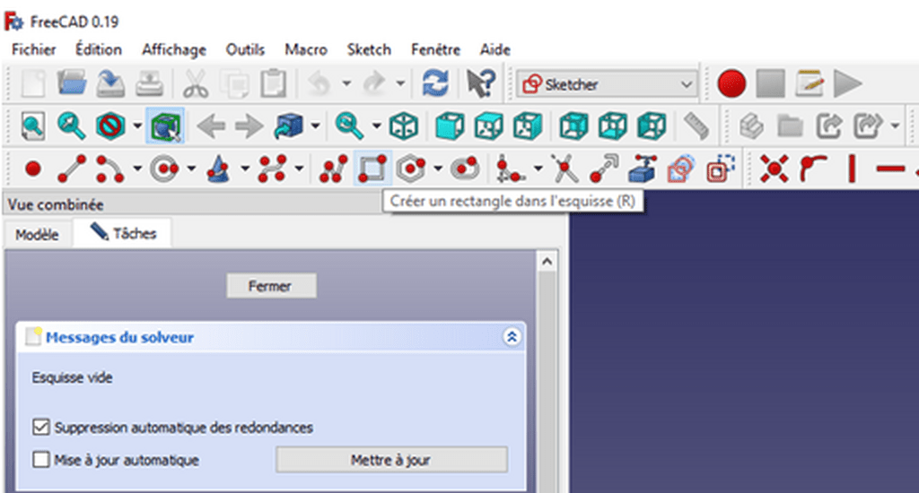Open the Fichier menu
919x493 pixels.
34,50
